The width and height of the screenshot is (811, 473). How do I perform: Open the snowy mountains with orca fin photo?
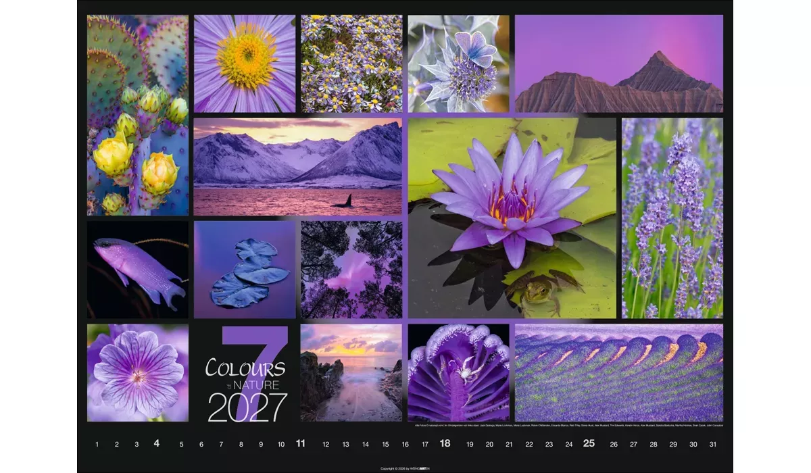(x=298, y=167)
